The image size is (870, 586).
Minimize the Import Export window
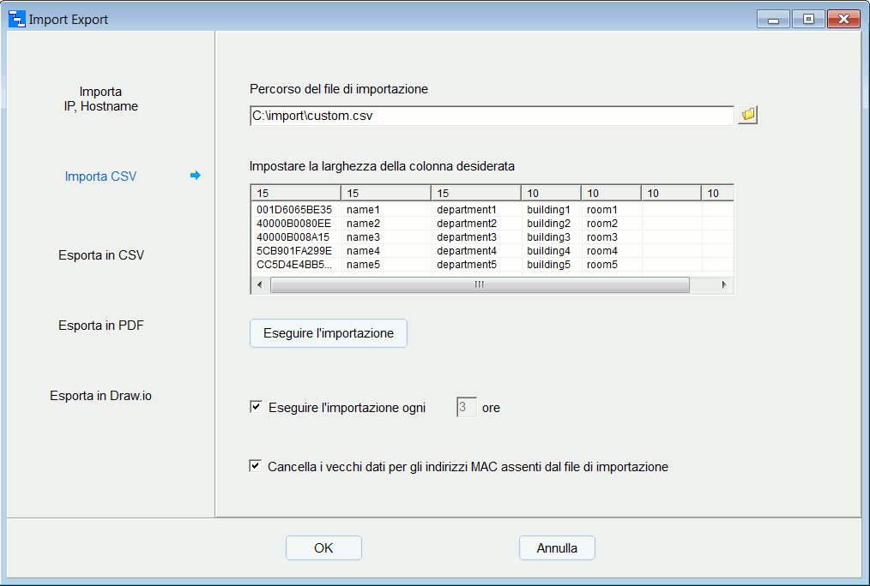(773, 19)
